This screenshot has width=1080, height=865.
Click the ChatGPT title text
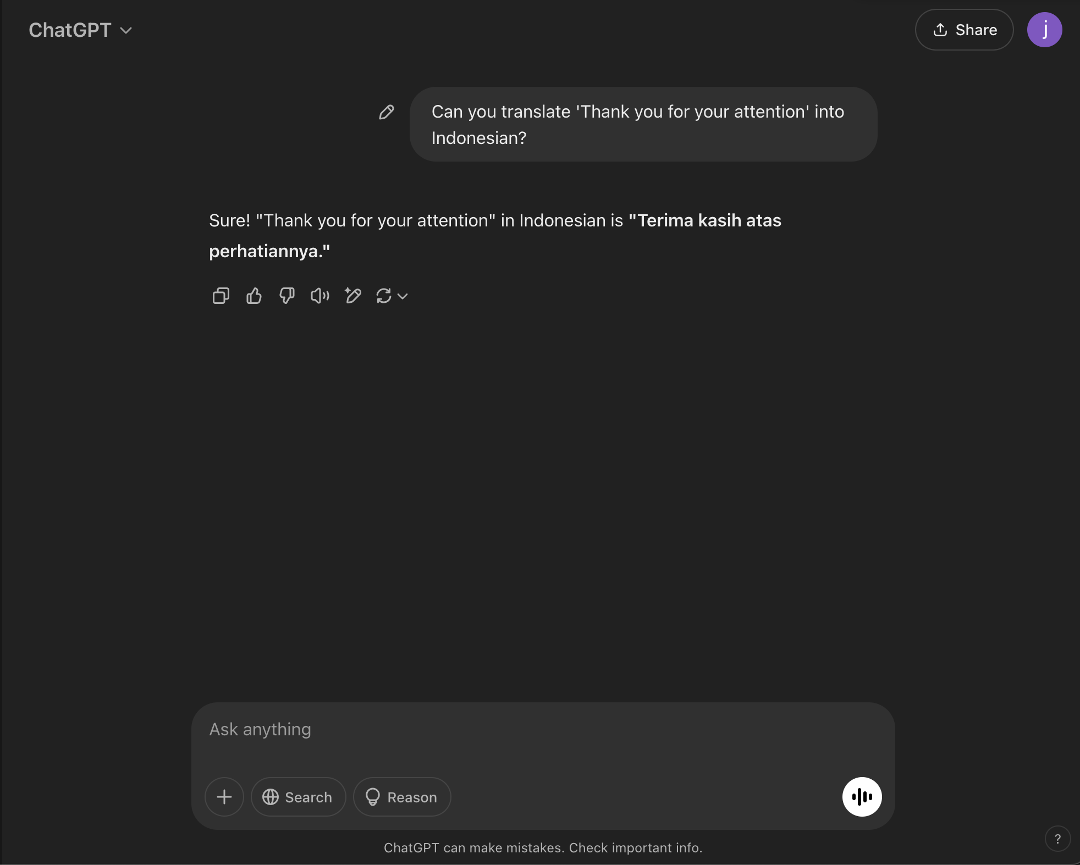click(x=70, y=30)
